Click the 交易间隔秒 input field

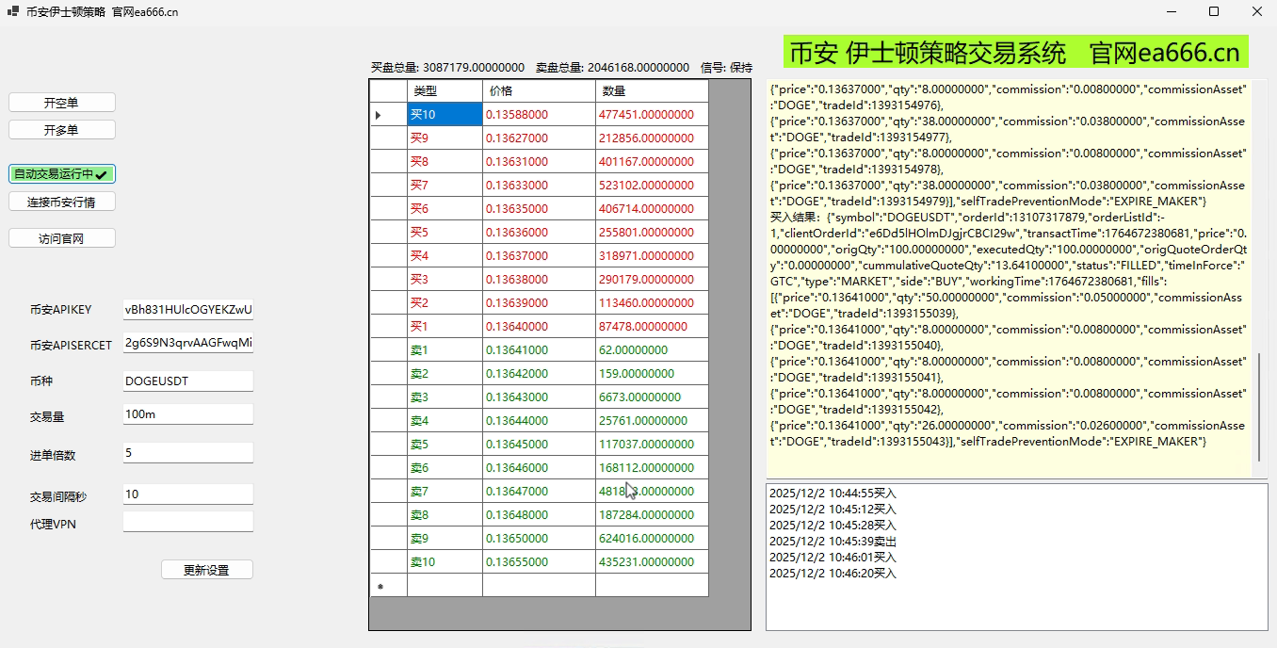188,494
